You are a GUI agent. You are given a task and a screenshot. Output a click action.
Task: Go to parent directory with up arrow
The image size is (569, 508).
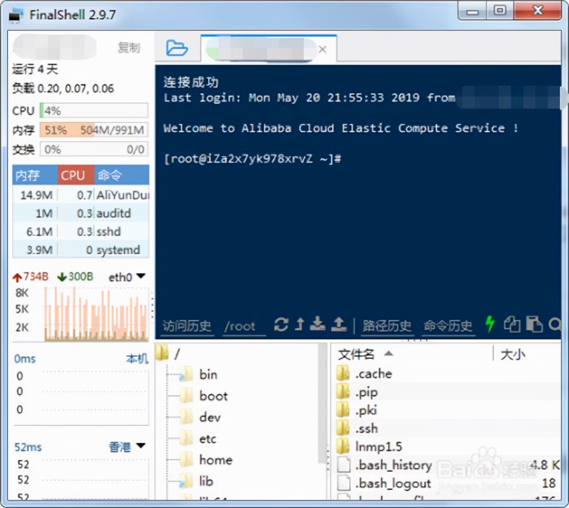click(299, 325)
